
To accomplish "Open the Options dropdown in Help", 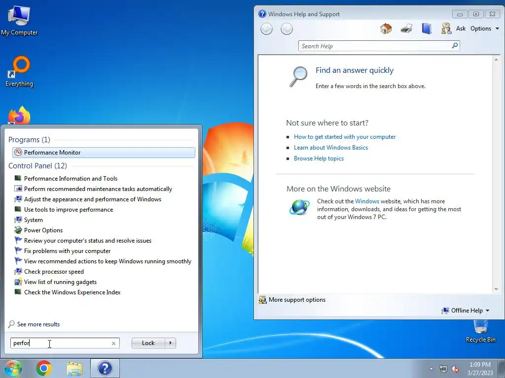I will tap(485, 29).
